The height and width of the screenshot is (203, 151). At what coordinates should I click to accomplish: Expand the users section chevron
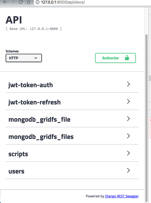point(128,170)
